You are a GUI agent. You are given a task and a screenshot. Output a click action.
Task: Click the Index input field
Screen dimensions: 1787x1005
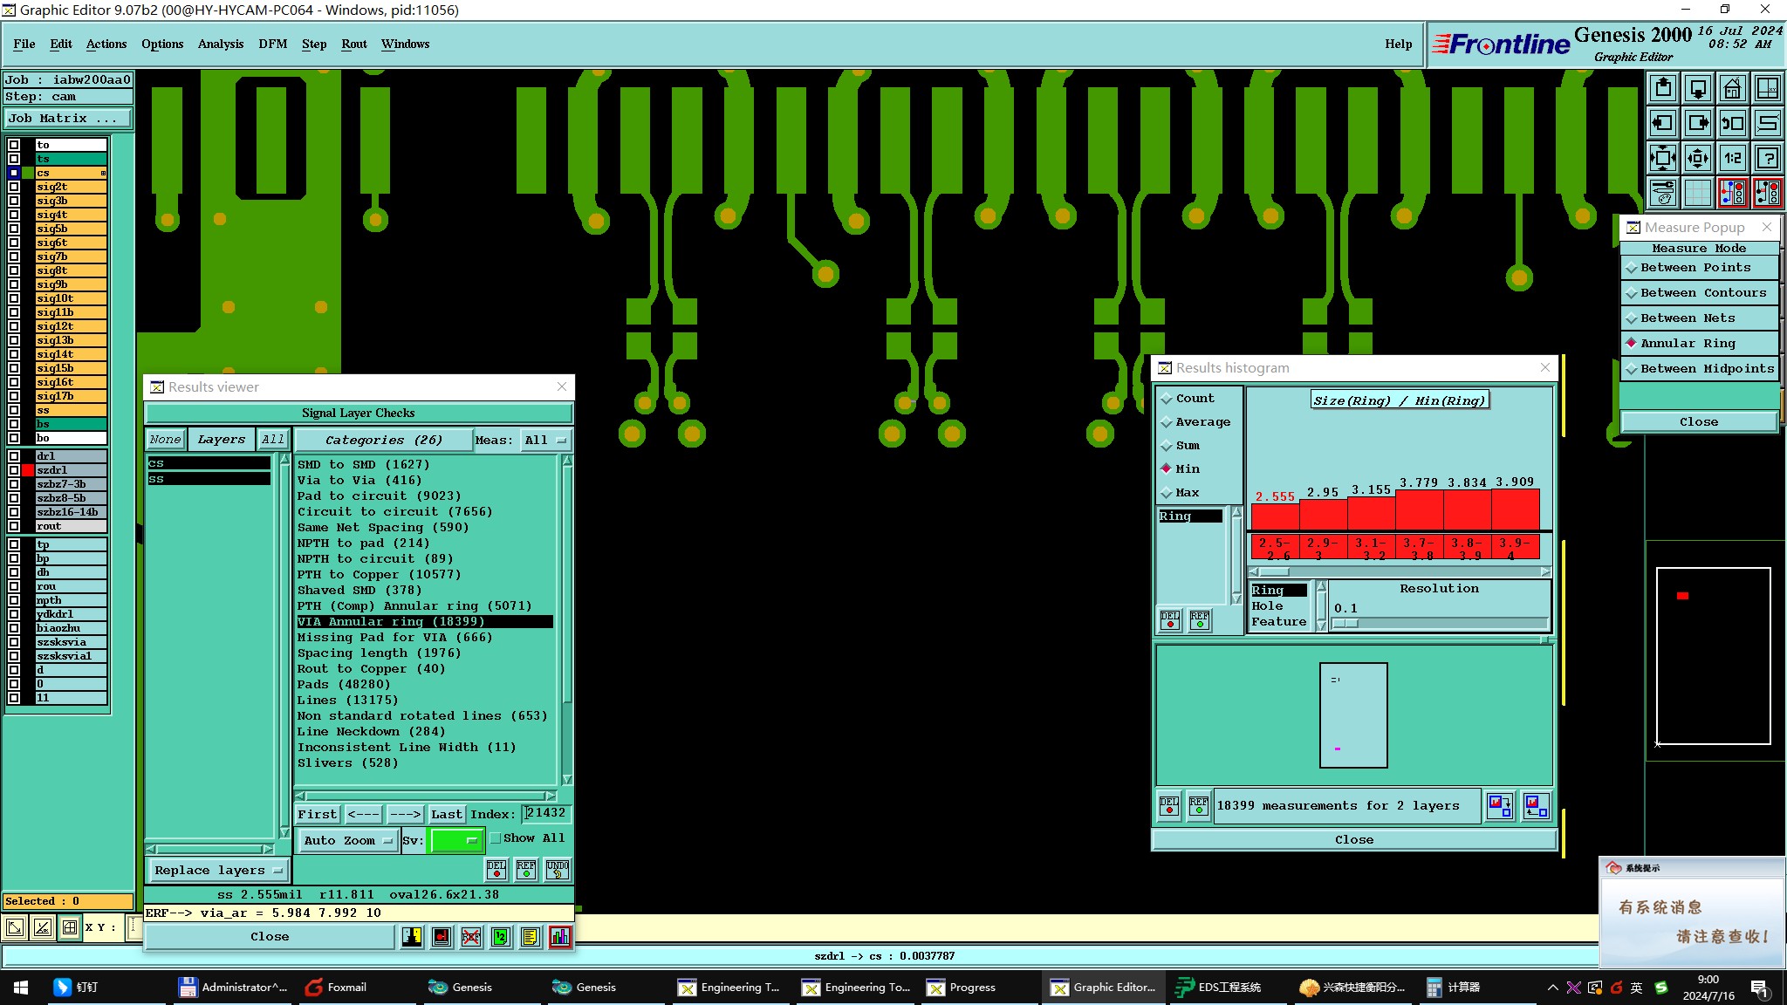(x=546, y=813)
